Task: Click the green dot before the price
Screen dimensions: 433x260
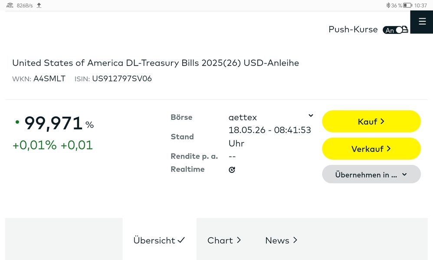Action: (x=17, y=122)
